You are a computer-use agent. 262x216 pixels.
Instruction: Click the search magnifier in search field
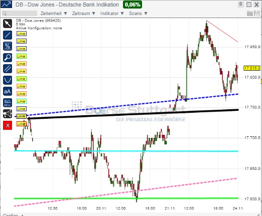(5, 14)
